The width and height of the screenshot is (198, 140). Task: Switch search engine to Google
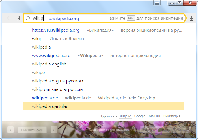(x=140, y=116)
